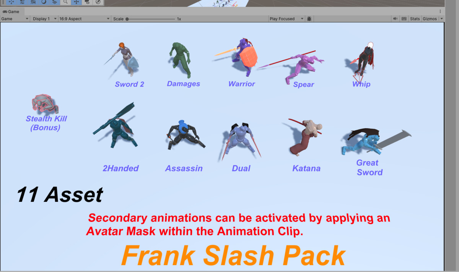This screenshot has width=459, height=272.
Task: Toggle the Stats overlay
Action: point(415,19)
